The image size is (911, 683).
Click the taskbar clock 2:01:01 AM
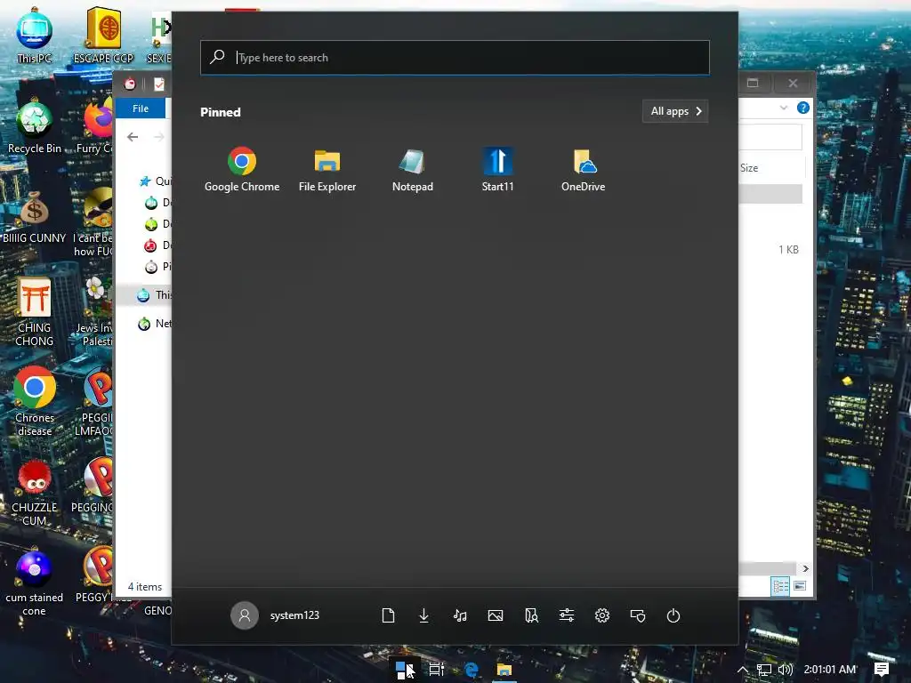click(830, 670)
